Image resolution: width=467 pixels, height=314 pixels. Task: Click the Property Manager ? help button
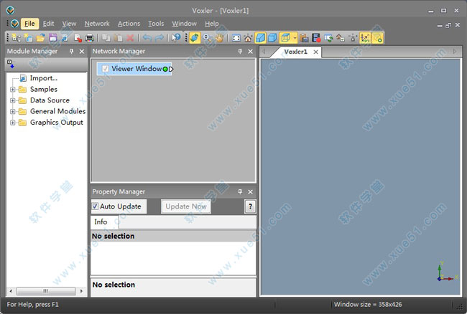coord(250,206)
